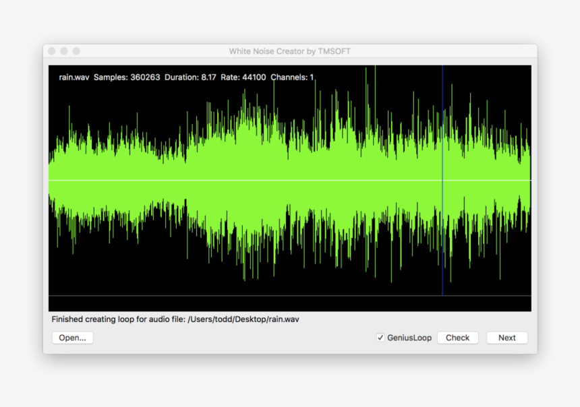
Task: Toggle the GeniusLoop checkbox
Action: [x=380, y=338]
